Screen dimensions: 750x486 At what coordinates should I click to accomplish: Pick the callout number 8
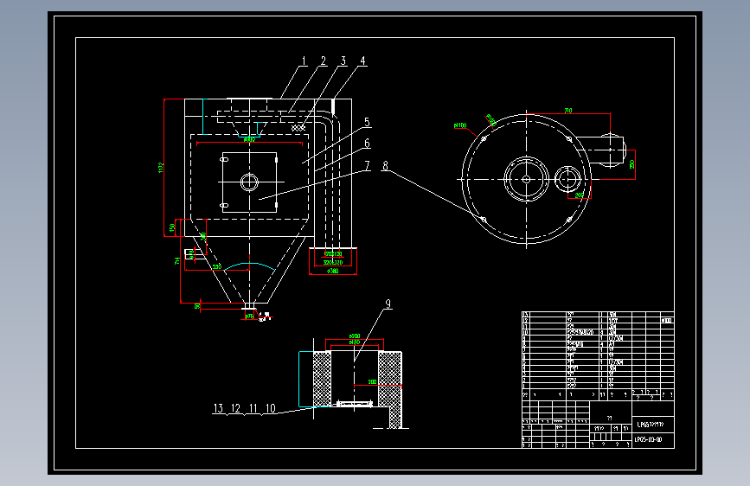coord(386,165)
